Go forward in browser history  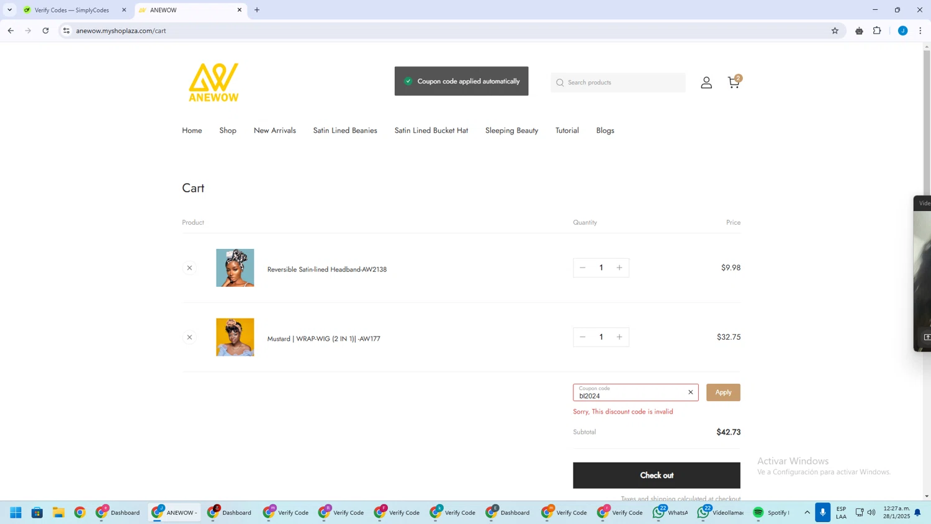[28, 30]
